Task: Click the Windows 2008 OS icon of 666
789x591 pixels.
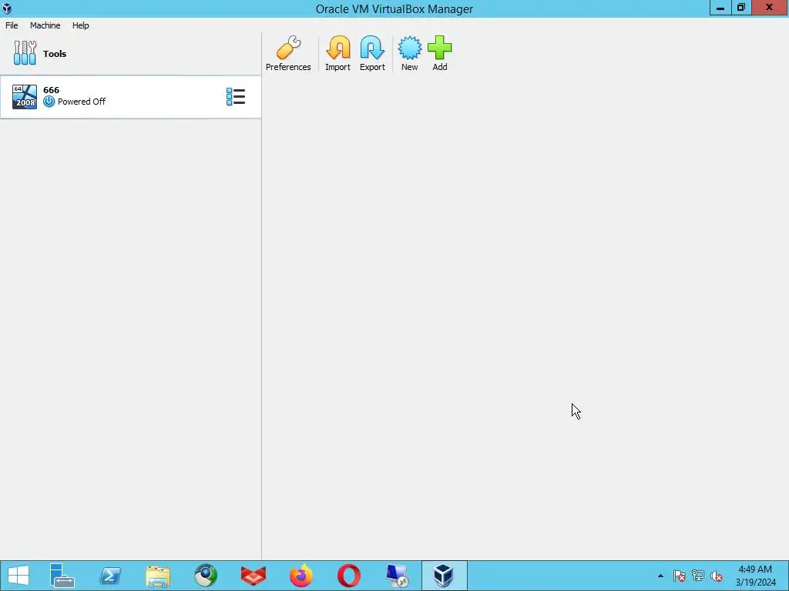Action: tap(25, 97)
